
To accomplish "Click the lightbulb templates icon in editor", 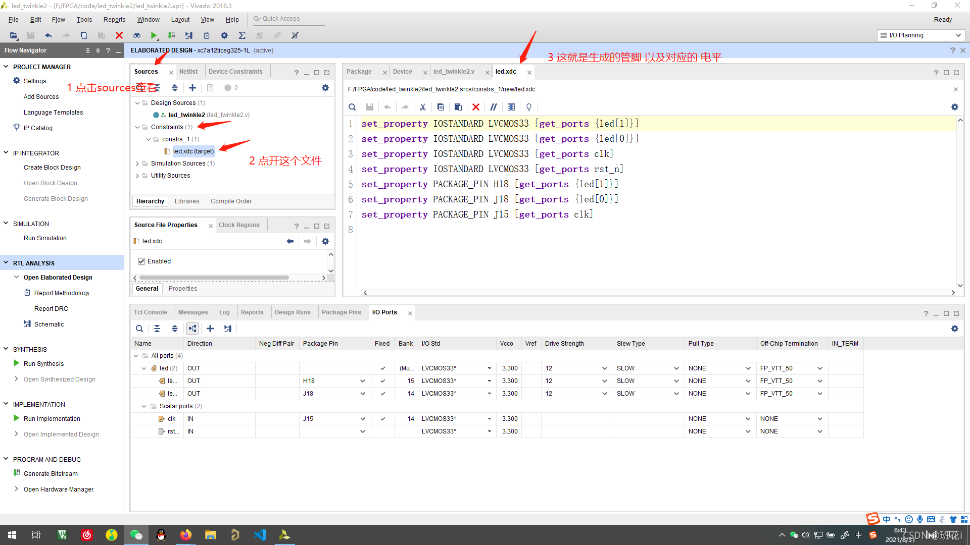I will (x=529, y=107).
